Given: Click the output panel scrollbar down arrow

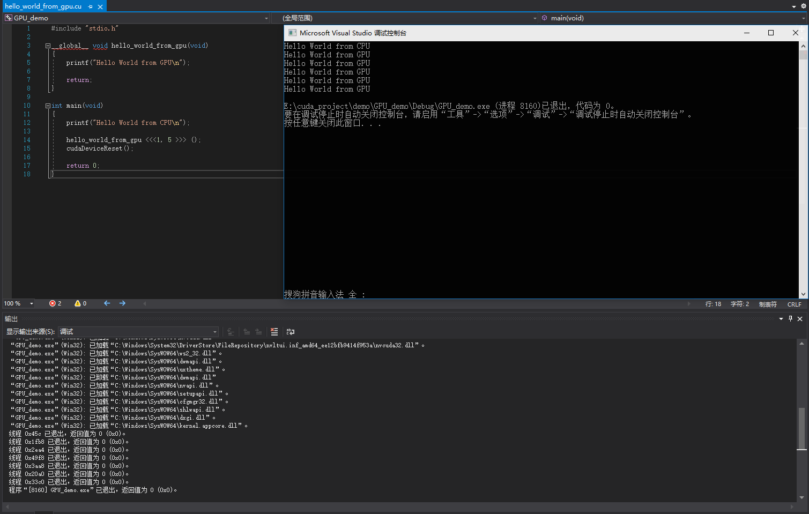Looking at the screenshot, I should pos(801,498).
